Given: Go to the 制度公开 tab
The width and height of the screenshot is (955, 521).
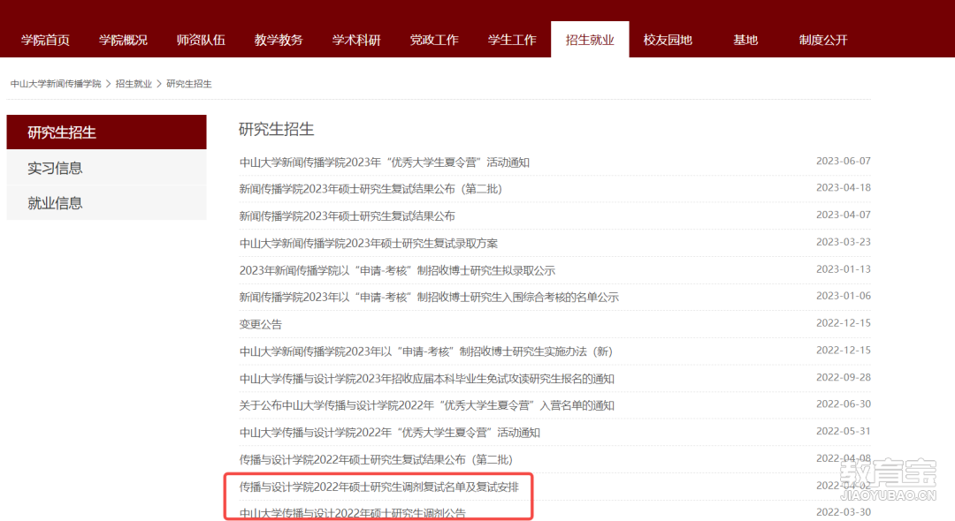Looking at the screenshot, I should click(823, 40).
